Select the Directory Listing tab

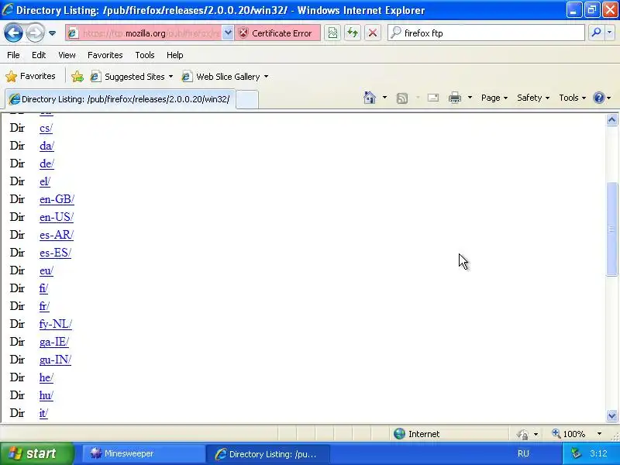coord(120,99)
